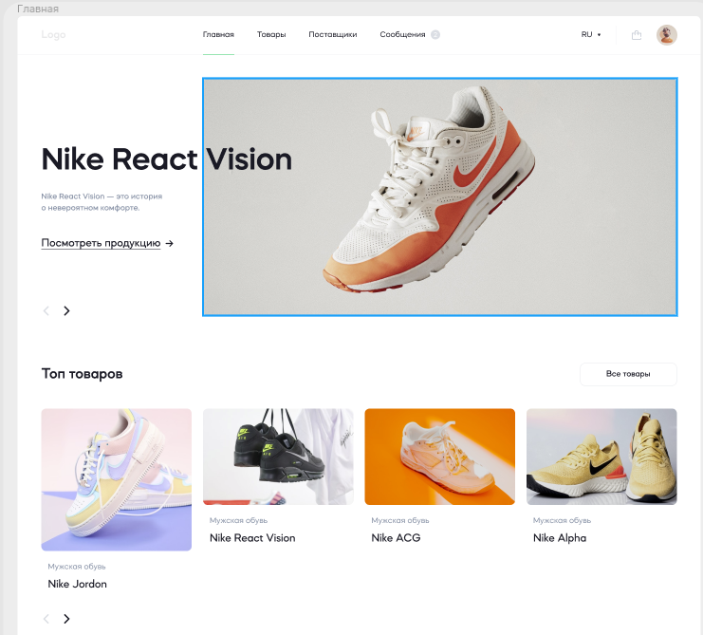Viewport: 703px width, 635px height.
Task: Advance Топ товаров carousel with right chevron
Action: point(66,619)
